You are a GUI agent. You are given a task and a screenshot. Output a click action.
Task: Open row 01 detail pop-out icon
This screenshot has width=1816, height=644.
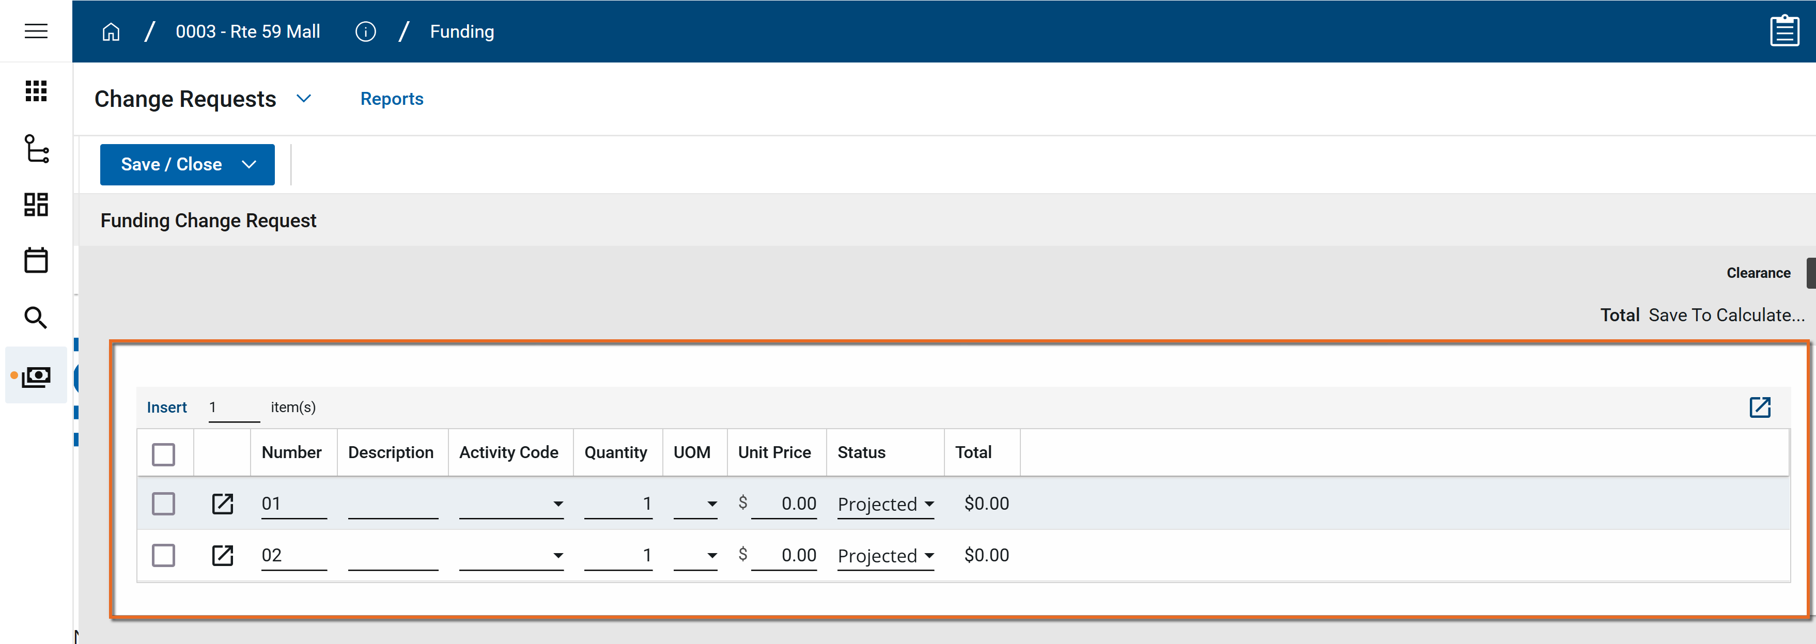pos(223,504)
